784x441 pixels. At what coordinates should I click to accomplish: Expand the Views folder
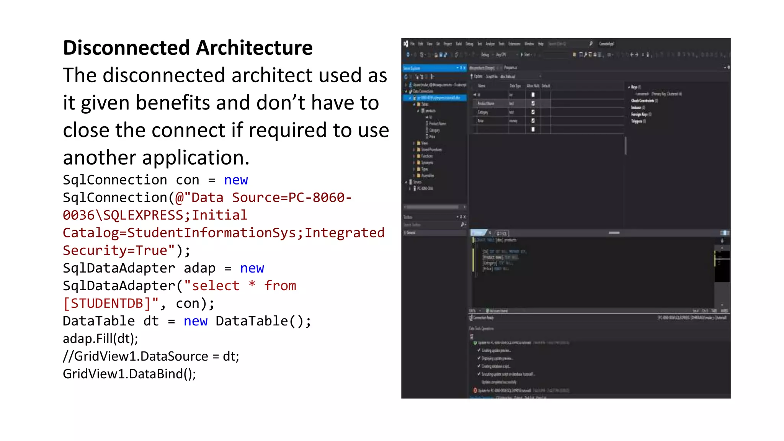(x=414, y=143)
